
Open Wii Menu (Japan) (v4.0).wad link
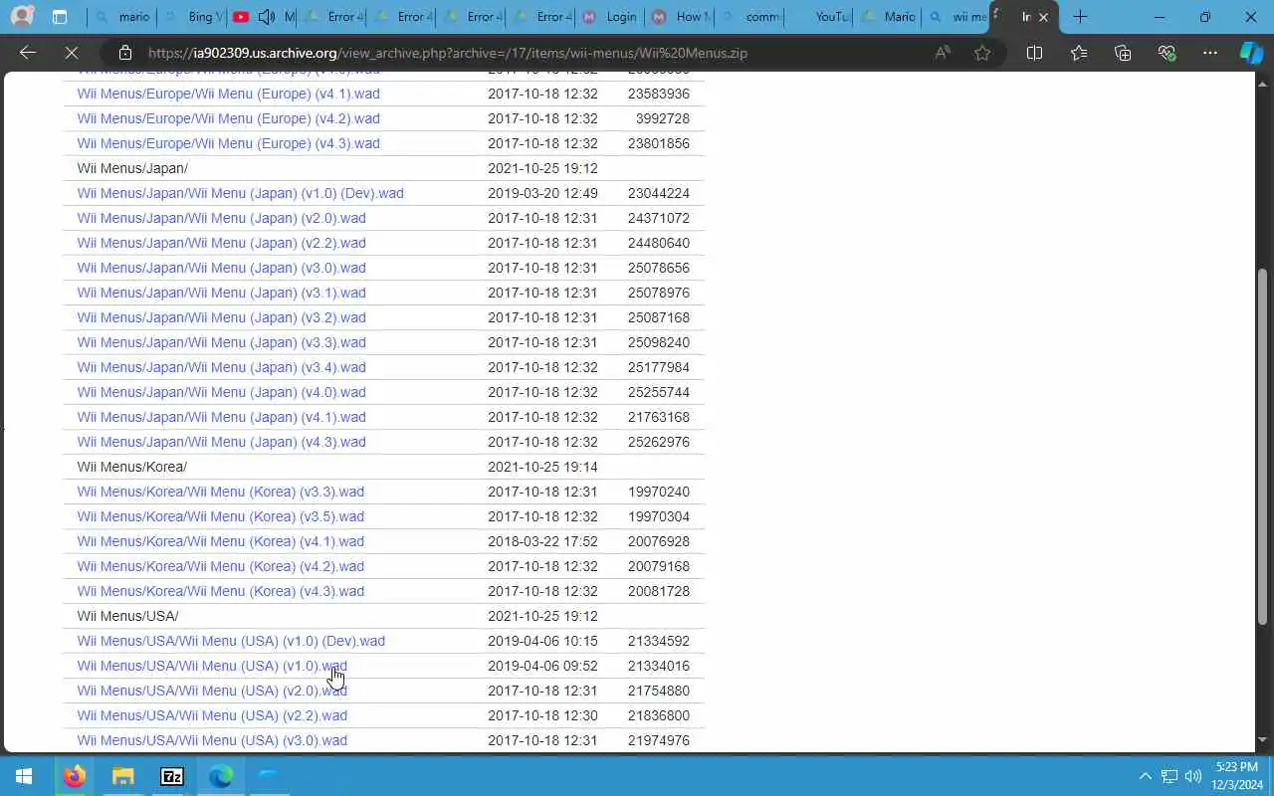point(221,392)
